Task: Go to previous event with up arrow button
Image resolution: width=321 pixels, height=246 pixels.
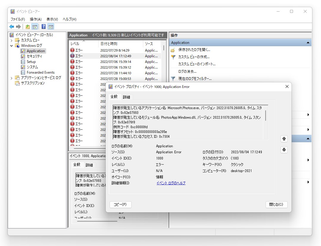Action: tap(284, 139)
